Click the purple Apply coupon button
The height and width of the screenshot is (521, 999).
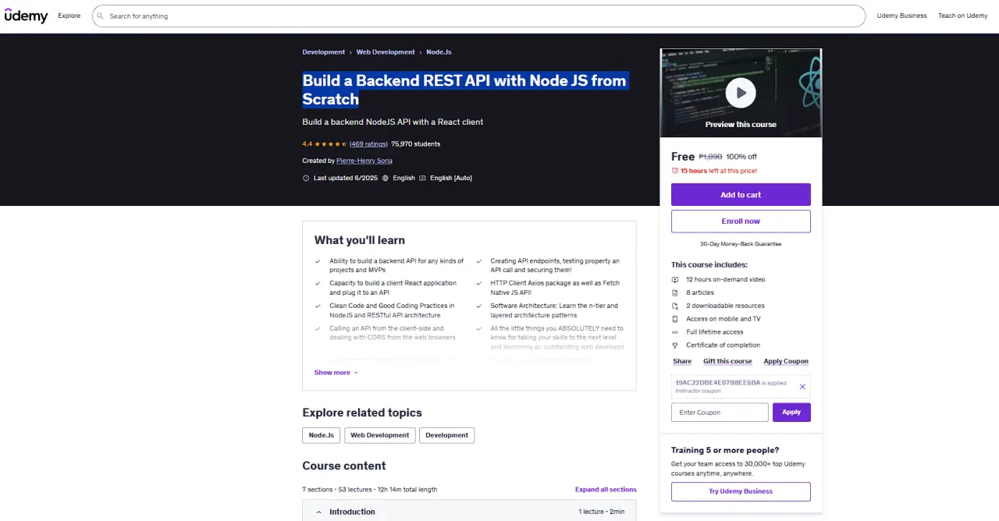791,413
